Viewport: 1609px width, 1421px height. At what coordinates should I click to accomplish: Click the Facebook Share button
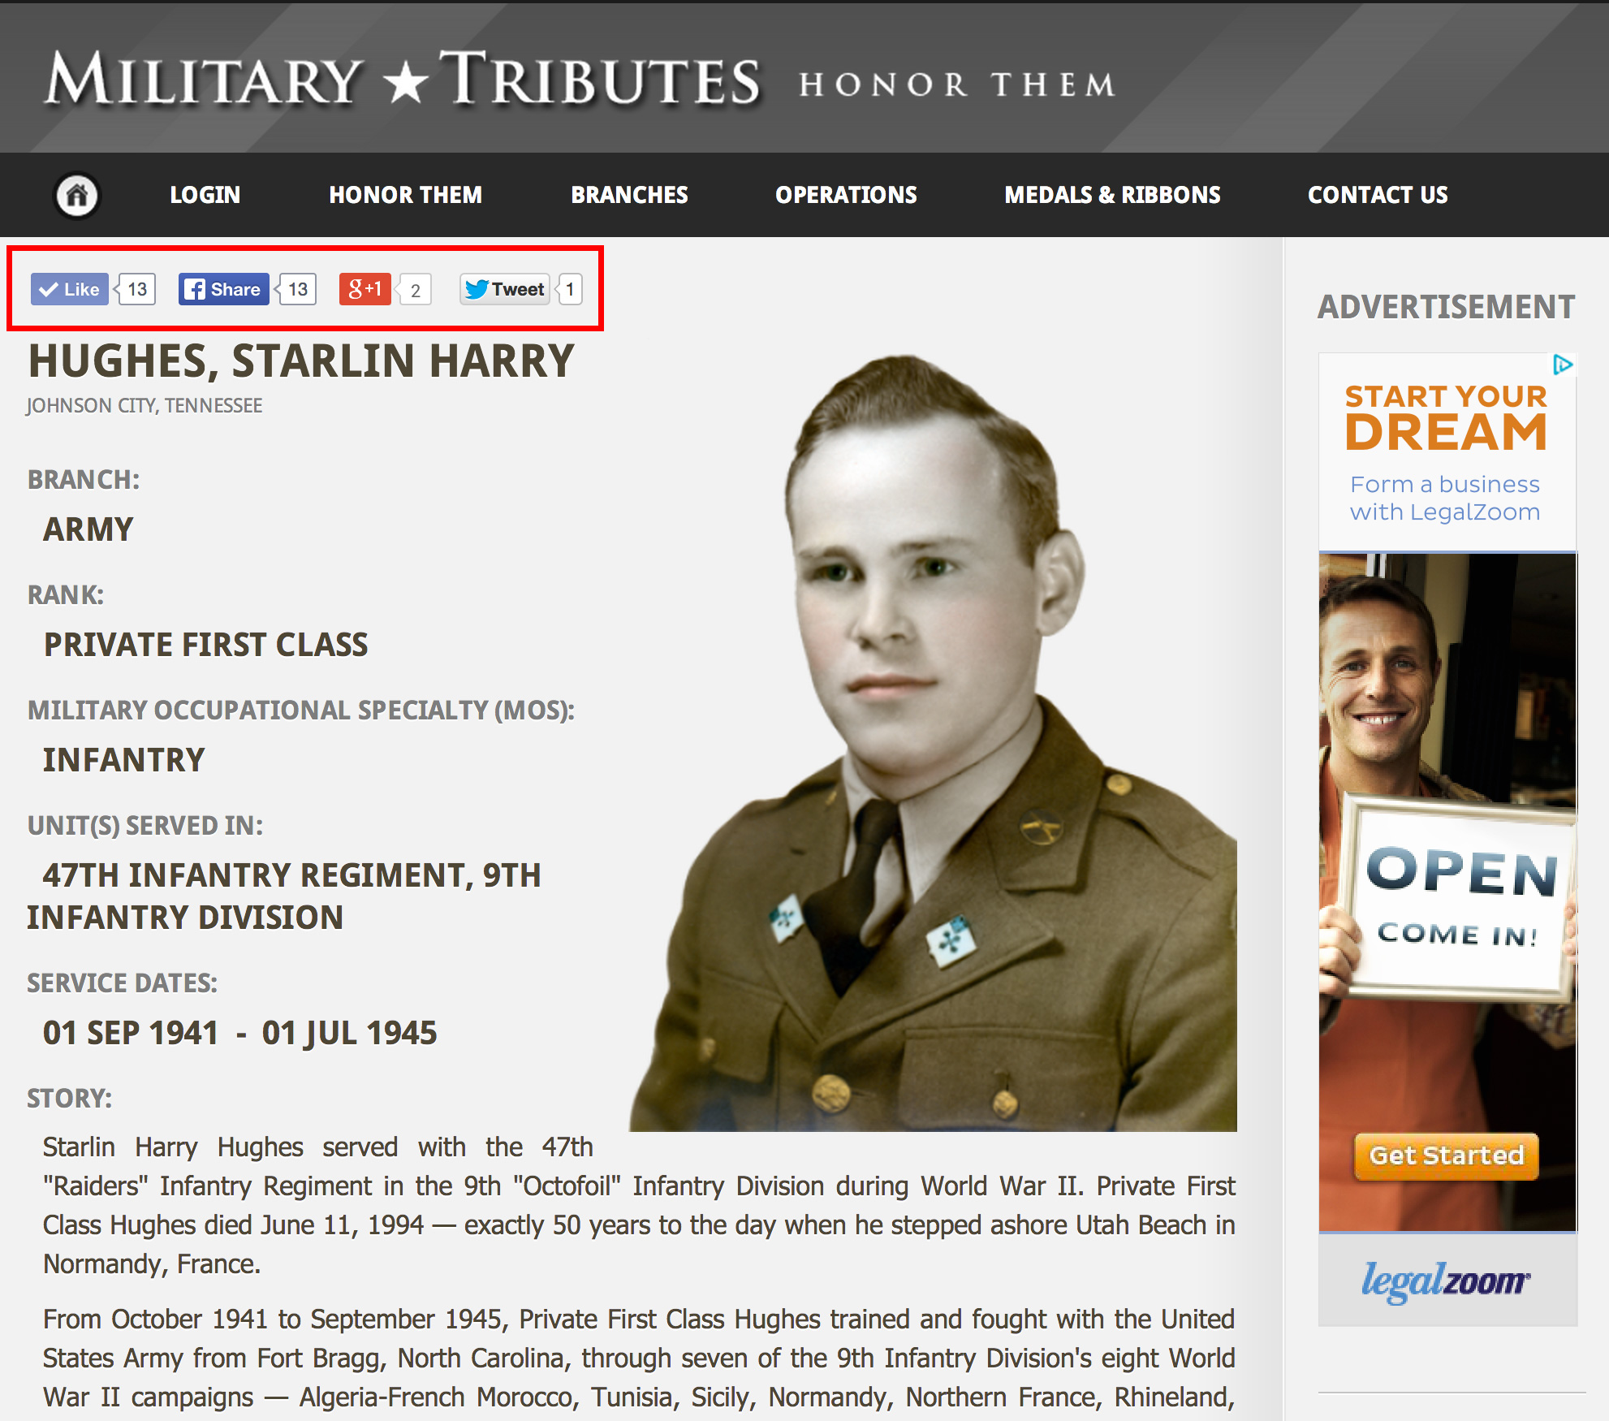224,289
